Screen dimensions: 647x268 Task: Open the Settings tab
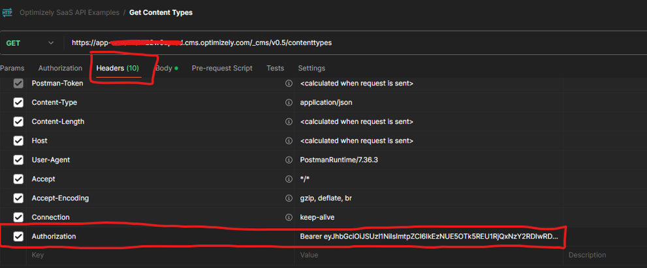(x=311, y=68)
